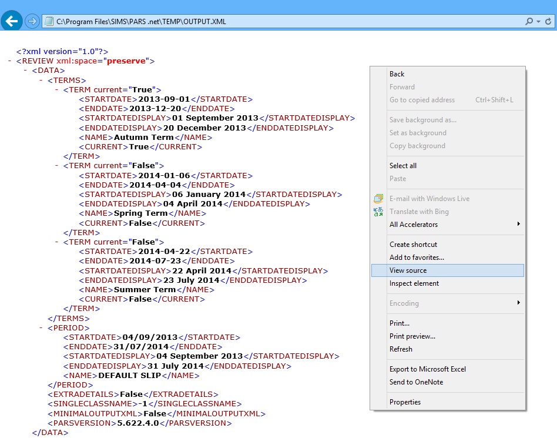The height and width of the screenshot is (438, 557).
Task: Click the text 06 January 2014
Action: [209, 195]
